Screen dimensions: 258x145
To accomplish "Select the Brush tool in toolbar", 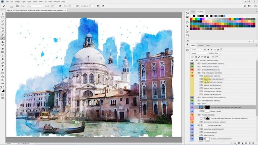I will tap(3, 38).
